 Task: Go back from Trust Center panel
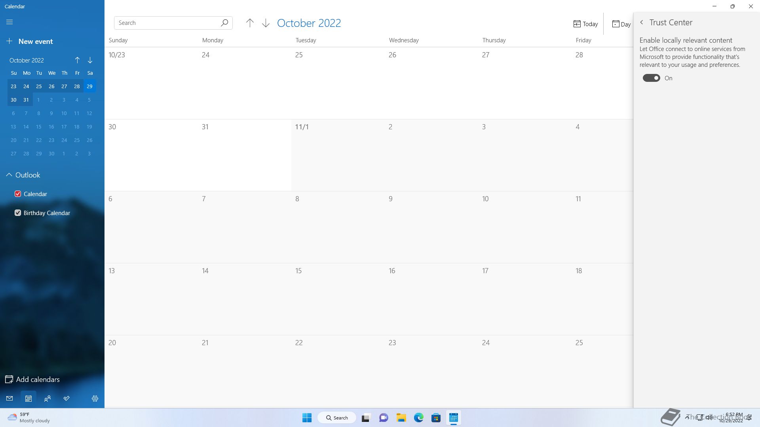(x=642, y=23)
